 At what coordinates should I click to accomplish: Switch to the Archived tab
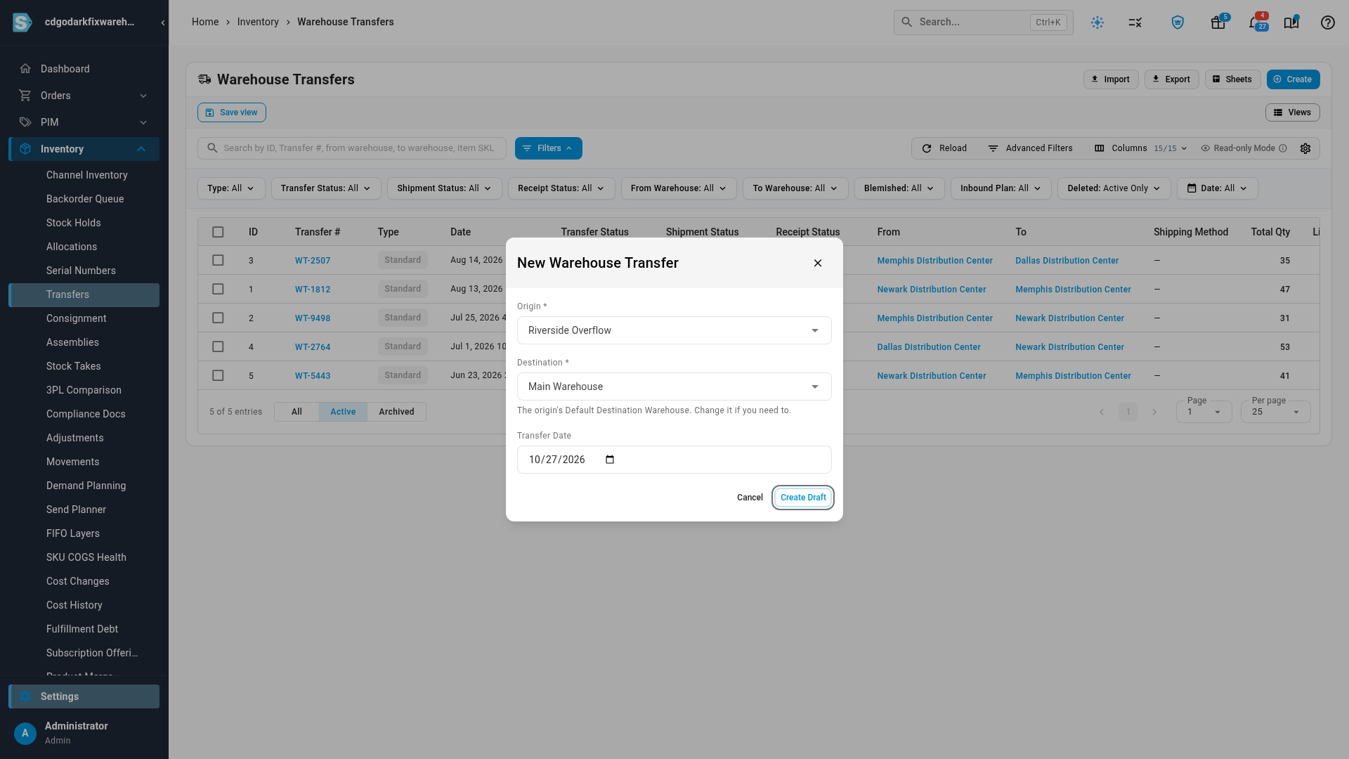click(x=396, y=412)
